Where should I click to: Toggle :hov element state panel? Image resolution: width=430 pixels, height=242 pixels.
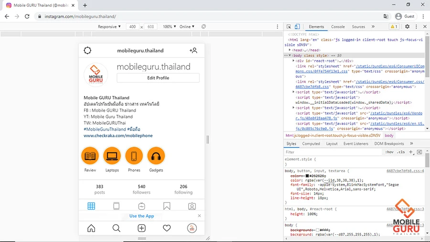pos(389,152)
